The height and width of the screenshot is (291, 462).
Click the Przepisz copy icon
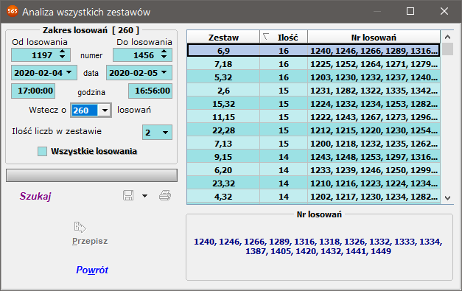click(80, 227)
